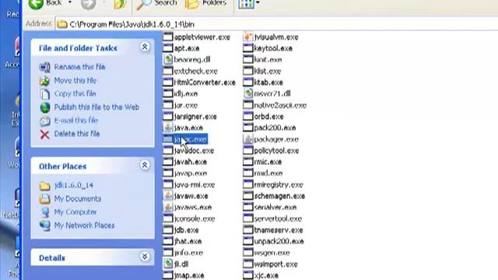Select jvisualvm.exe file icon
This screenshot has width=498, height=280.
[247, 37]
